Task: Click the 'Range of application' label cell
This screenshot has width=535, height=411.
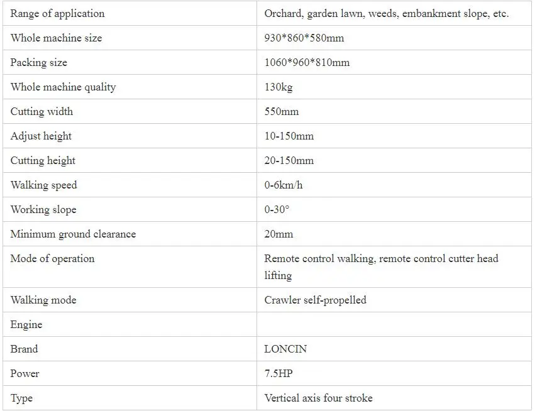Action: click(57, 13)
